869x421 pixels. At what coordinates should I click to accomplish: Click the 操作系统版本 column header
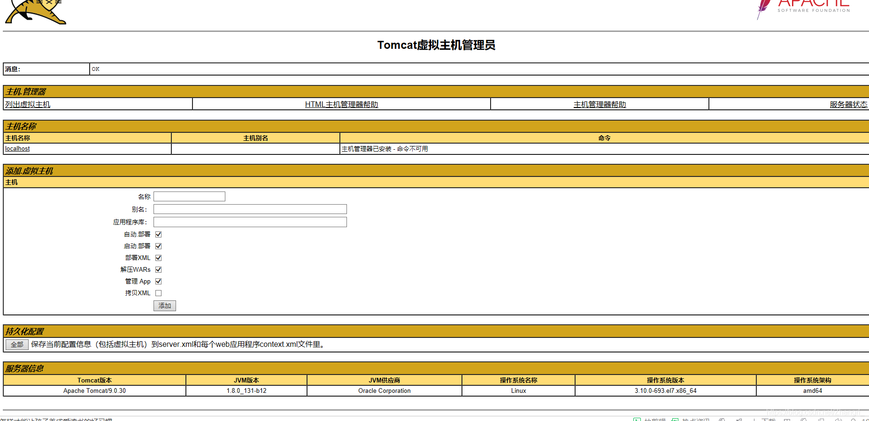[x=666, y=380]
